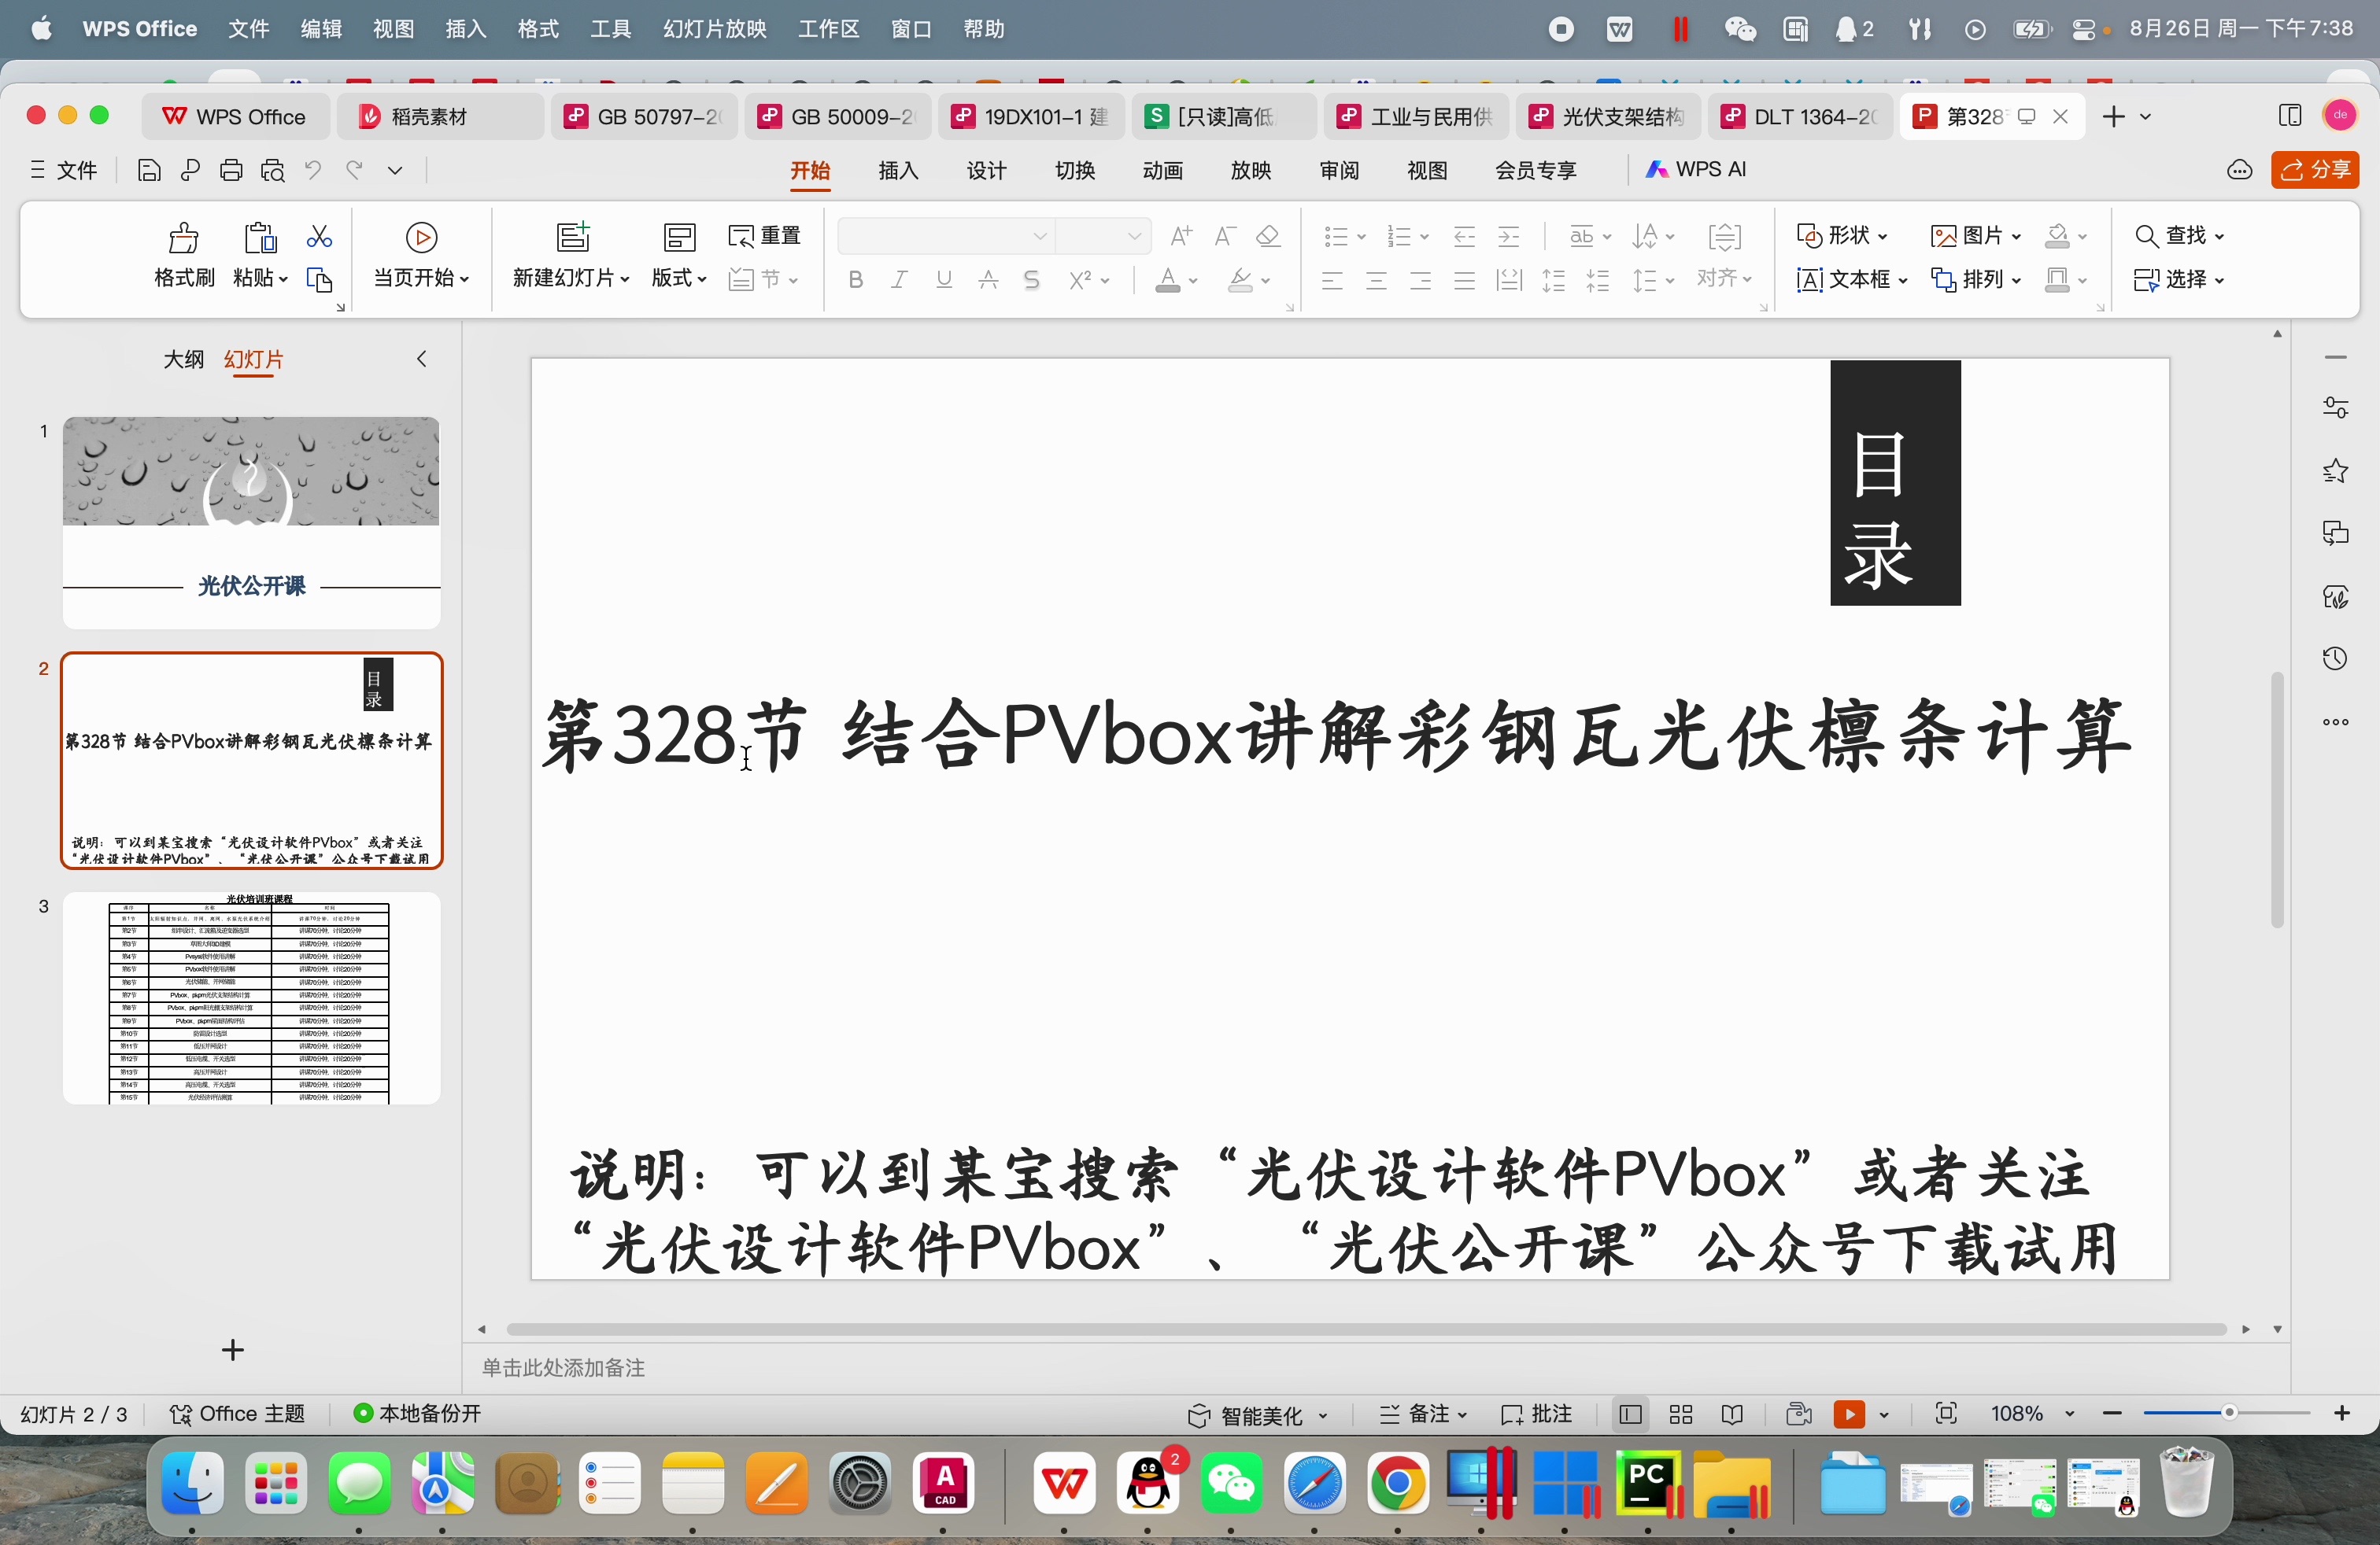Viewport: 2380px width, 1545px height.
Task: Click the Reset (重置) button
Action: click(x=766, y=236)
